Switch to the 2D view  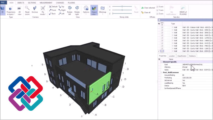coord(19,11)
